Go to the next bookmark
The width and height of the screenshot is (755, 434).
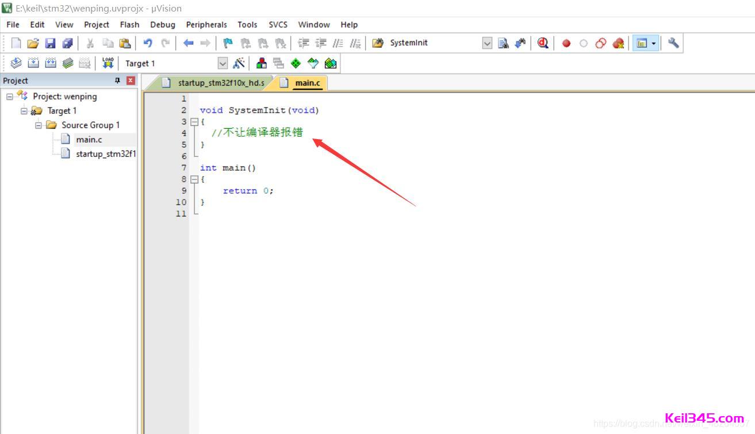point(263,43)
